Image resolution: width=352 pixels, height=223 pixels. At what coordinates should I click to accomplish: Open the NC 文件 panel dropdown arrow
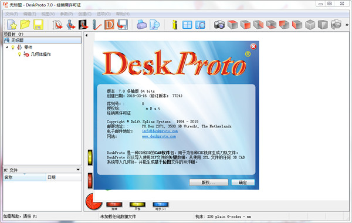[78, 170]
